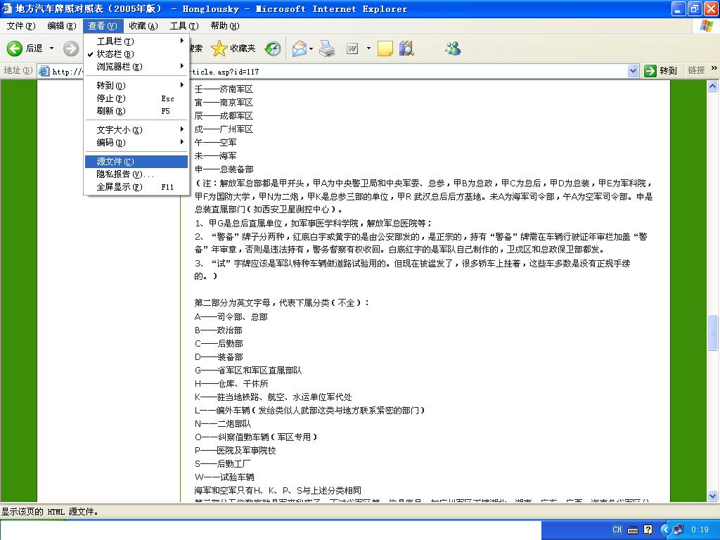The height and width of the screenshot is (540, 720).
Task: Click the Research book icon in toolbar
Action: point(406,49)
